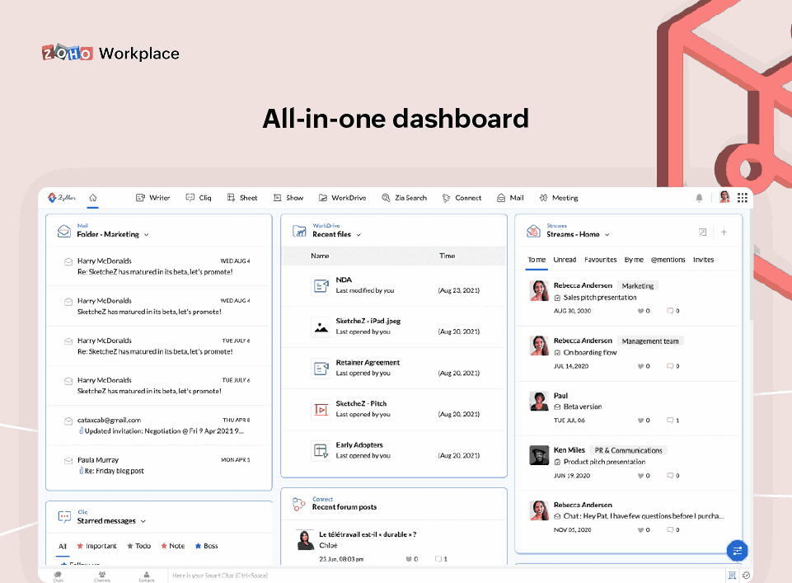This screenshot has width=792, height=583.
Task: Like the Le télétravail forum post
Action: (x=409, y=559)
